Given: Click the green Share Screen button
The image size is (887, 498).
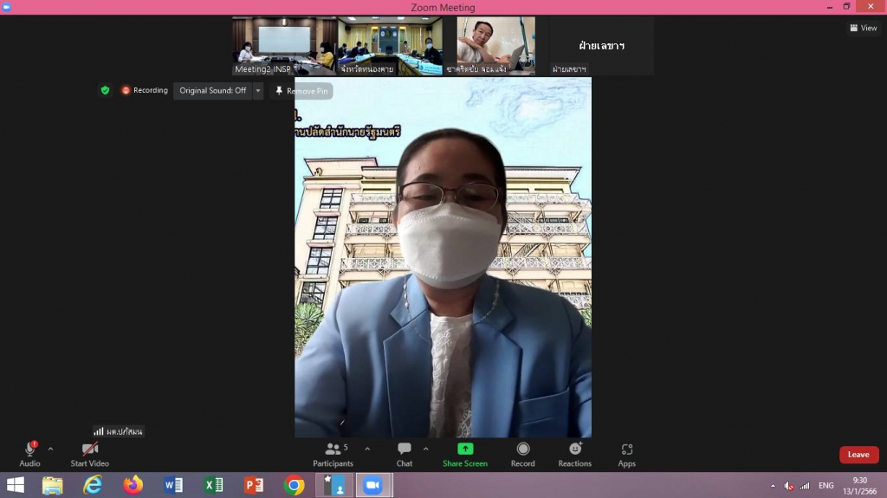Looking at the screenshot, I should (465, 455).
